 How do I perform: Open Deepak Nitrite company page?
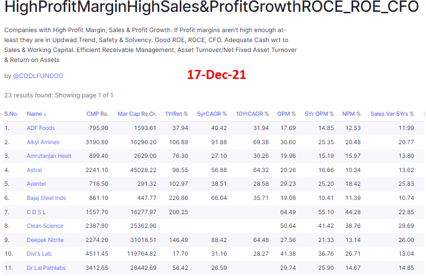point(45,240)
